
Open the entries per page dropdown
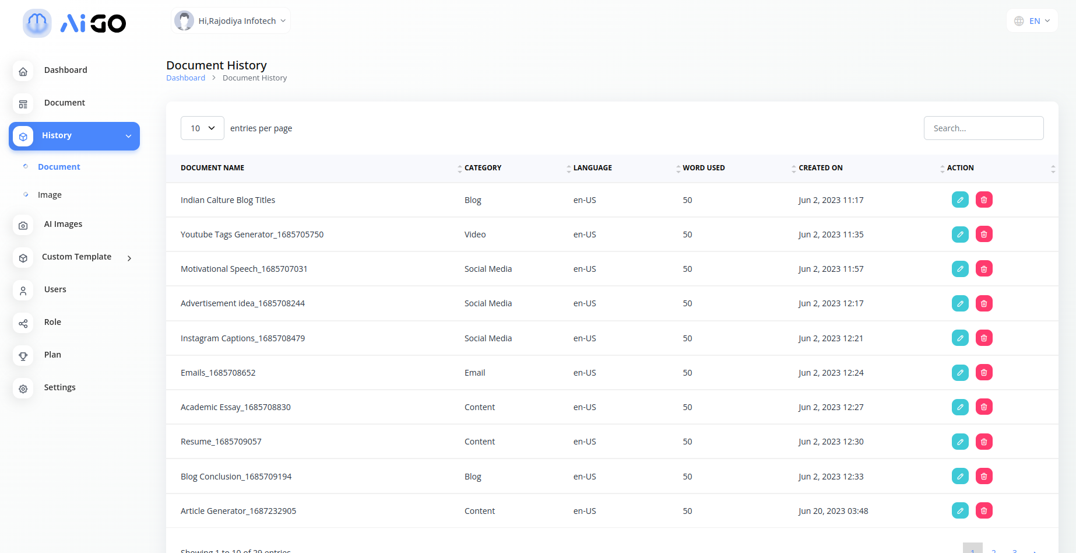[x=202, y=128]
